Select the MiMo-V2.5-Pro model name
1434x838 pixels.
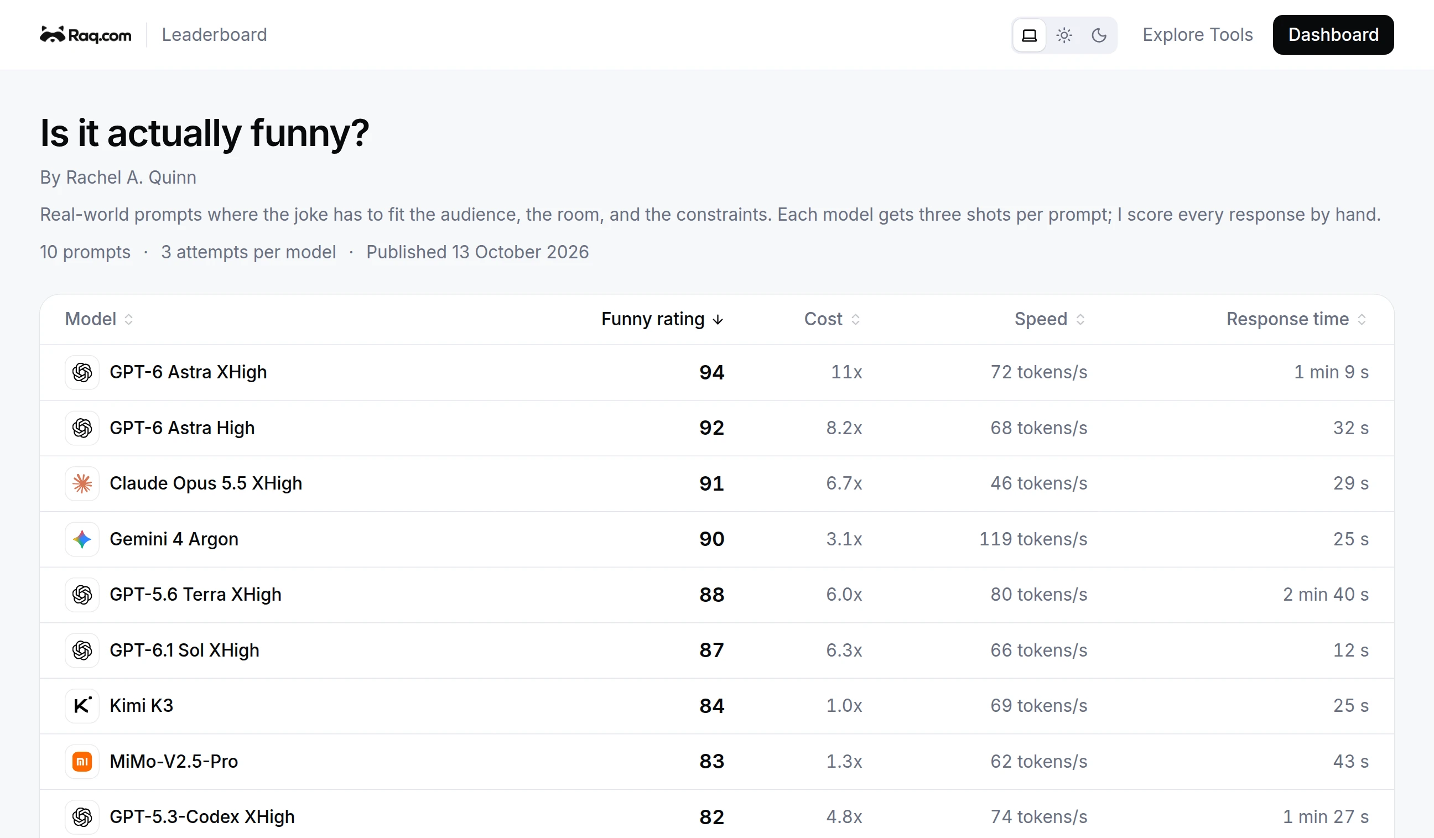[174, 761]
